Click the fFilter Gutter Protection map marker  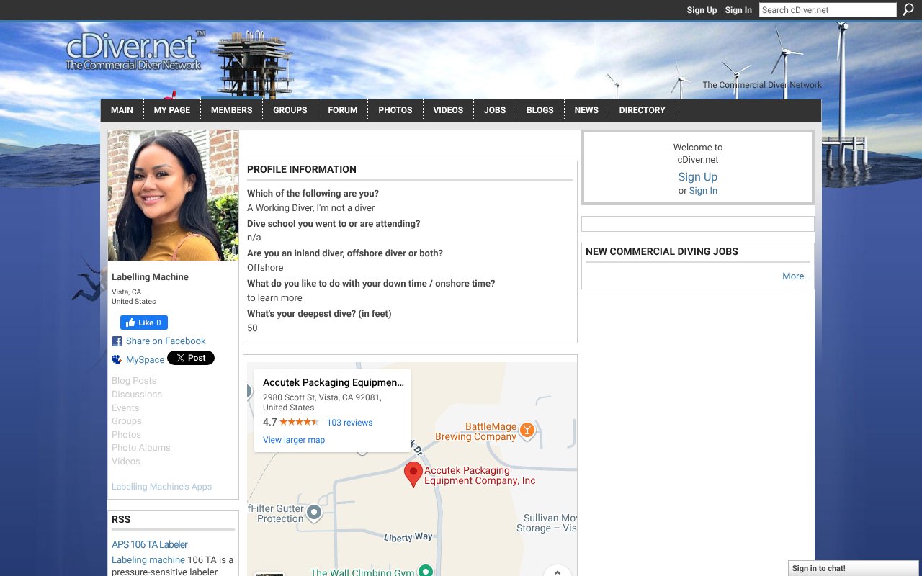coord(313,513)
